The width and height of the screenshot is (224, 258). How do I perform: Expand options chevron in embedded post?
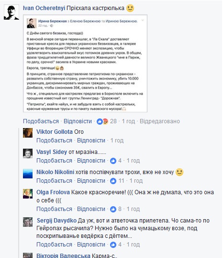tap(143, 21)
